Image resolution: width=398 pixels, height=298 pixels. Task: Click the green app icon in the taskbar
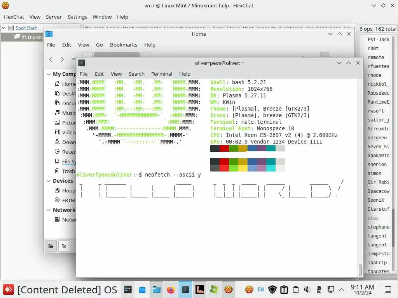(214, 289)
